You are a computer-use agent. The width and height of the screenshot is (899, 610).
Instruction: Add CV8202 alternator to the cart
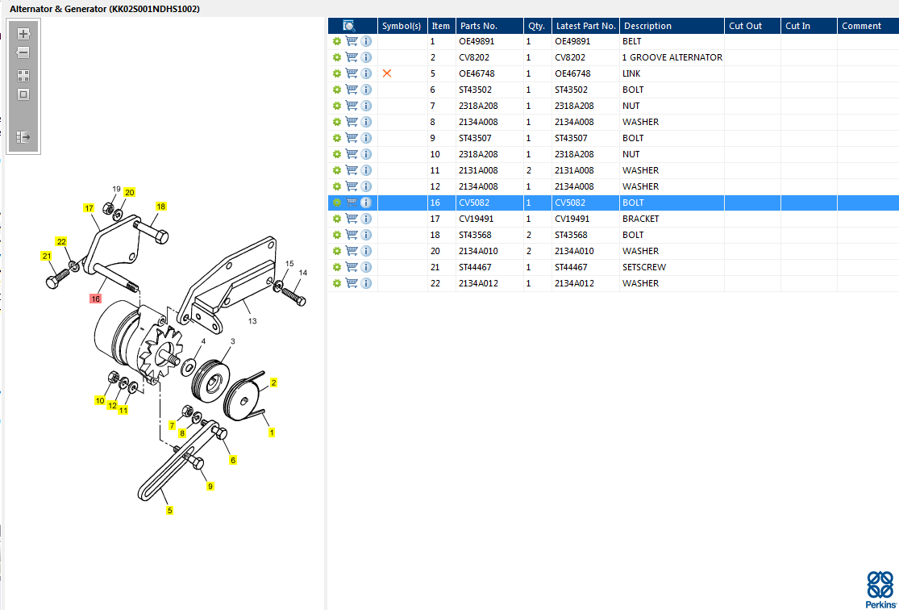(352, 57)
